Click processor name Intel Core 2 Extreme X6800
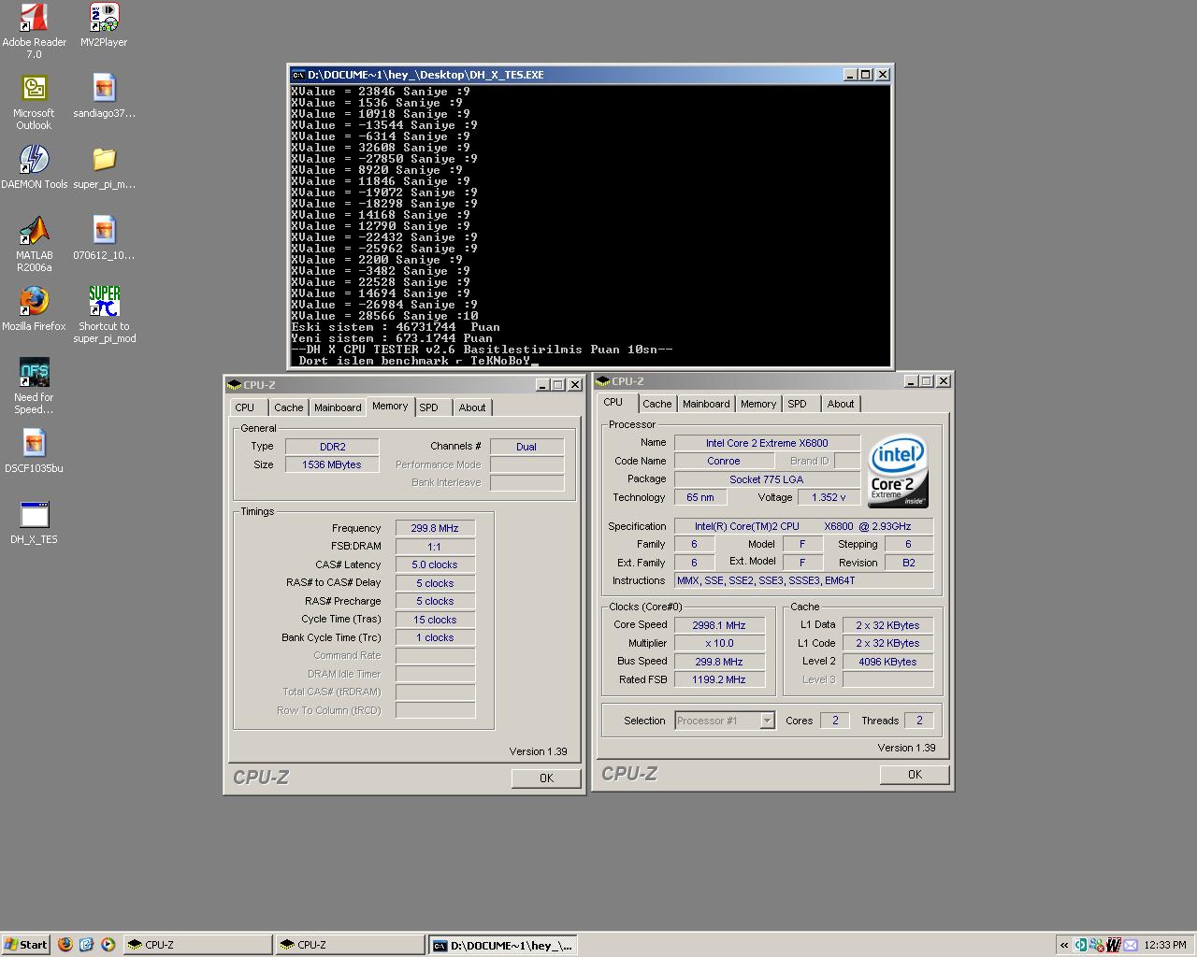Screen dimensions: 1197x957 767,443
